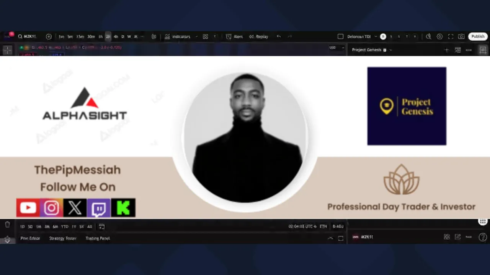This screenshot has height=275, width=490.
Task: Select the 30m timeframe
Action: pos(91,37)
